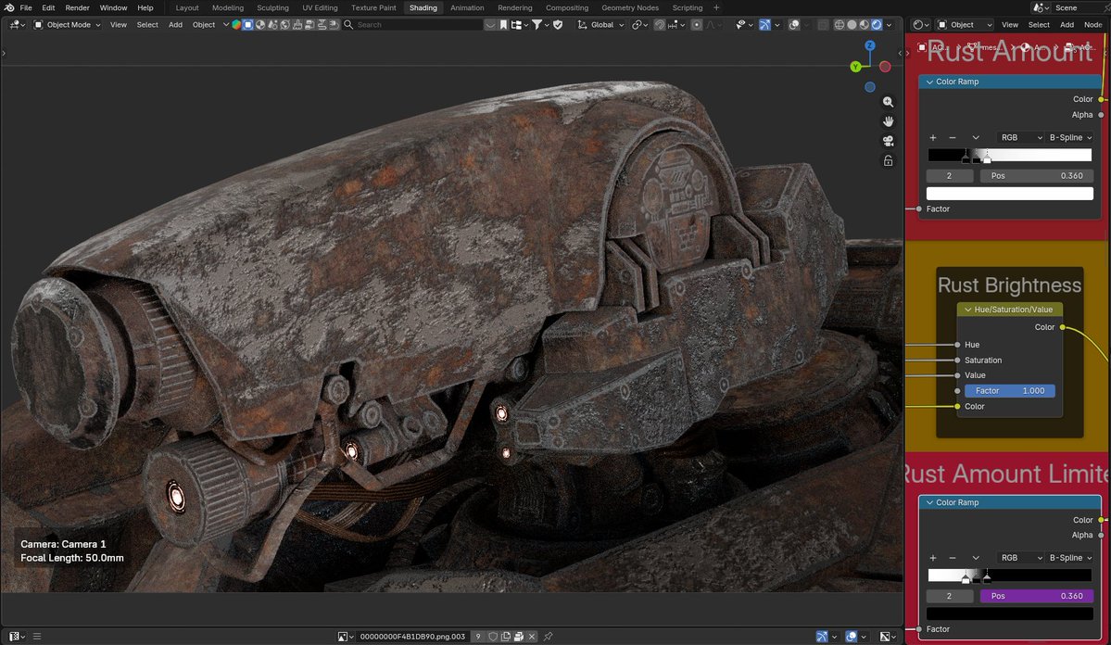
Task: Click Select in the node editor header
Action: coord(1039,25)
